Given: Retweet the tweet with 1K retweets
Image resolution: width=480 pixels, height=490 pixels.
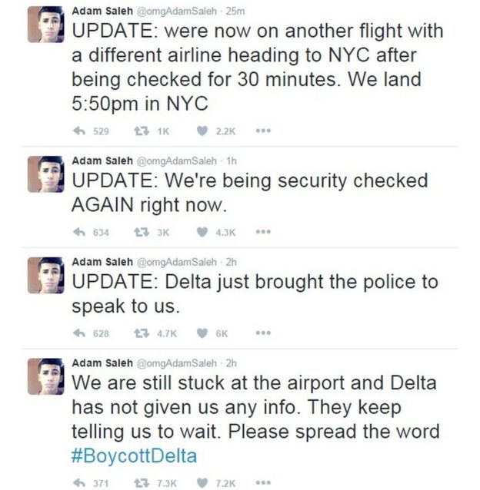Looking at the screenshot, I should point(139,131).
